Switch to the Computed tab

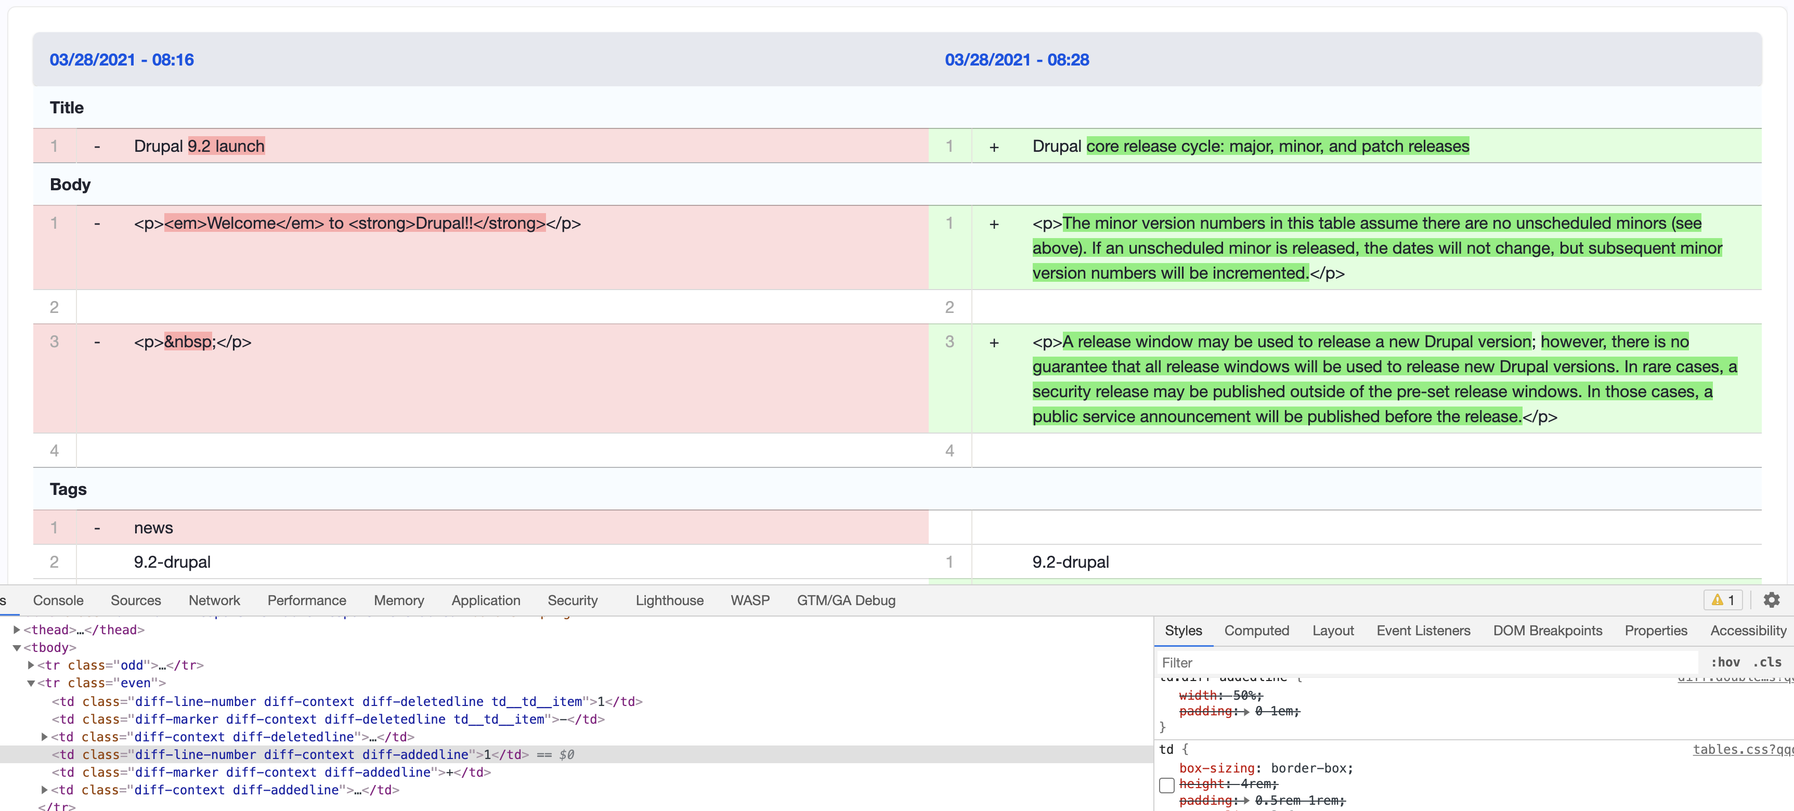pos(1256,630)
